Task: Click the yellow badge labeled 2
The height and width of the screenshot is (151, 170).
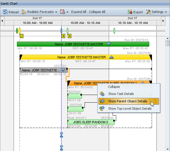Action: click(22, 36)
